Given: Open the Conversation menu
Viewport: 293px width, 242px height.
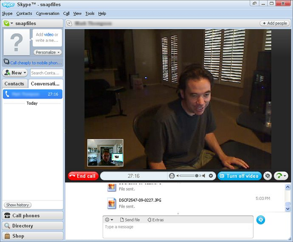Looking at the screenshot, I should pyautogui.click(x=47, y=14).
